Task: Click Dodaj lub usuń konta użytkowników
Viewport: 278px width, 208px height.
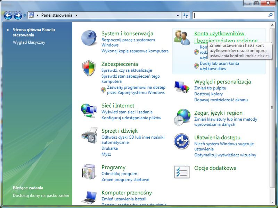Action: (219, 66)
